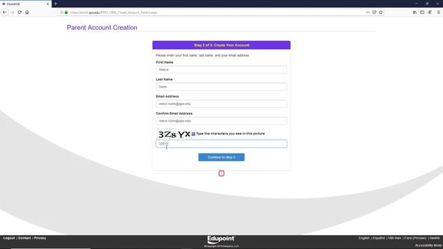Close the ParentVUE tab
The width and height of the screenshot is (443, 249).
(x=48, y=4)
